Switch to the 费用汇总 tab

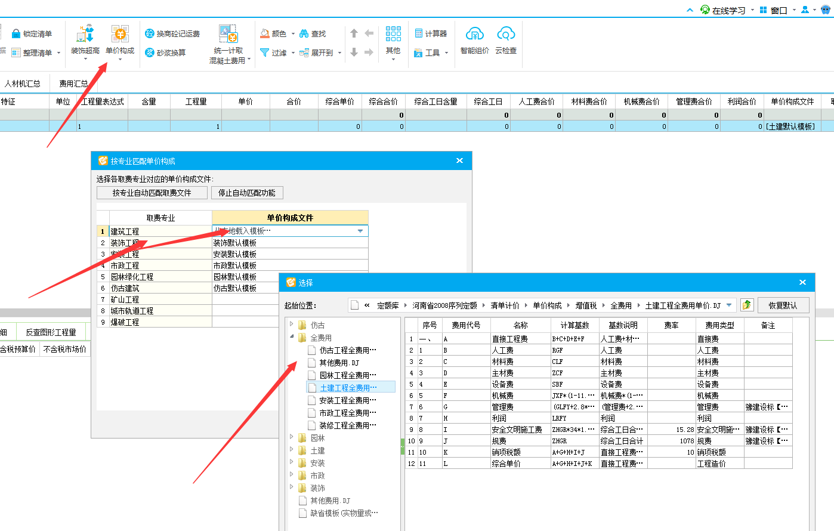pyautogui.click(x=73, y=84)
